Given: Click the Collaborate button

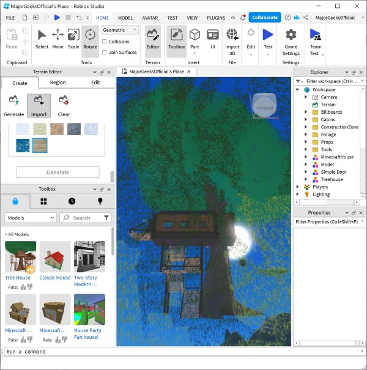Looking at the screenshot, I should pyautogui.click(x=265, y=18).
